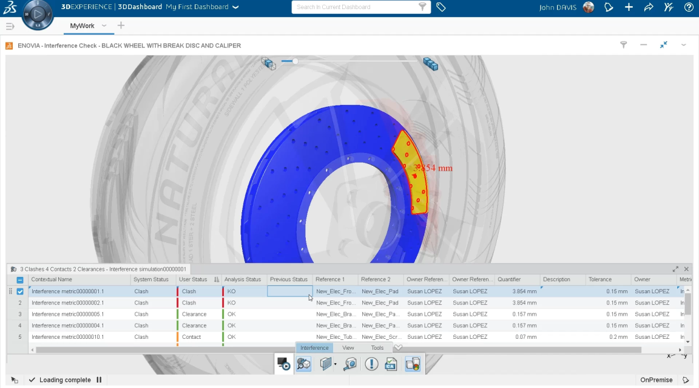Add a new dashboard tab with plus
Image resolution: width=699 pixels, height=388 pixels.
121,26
